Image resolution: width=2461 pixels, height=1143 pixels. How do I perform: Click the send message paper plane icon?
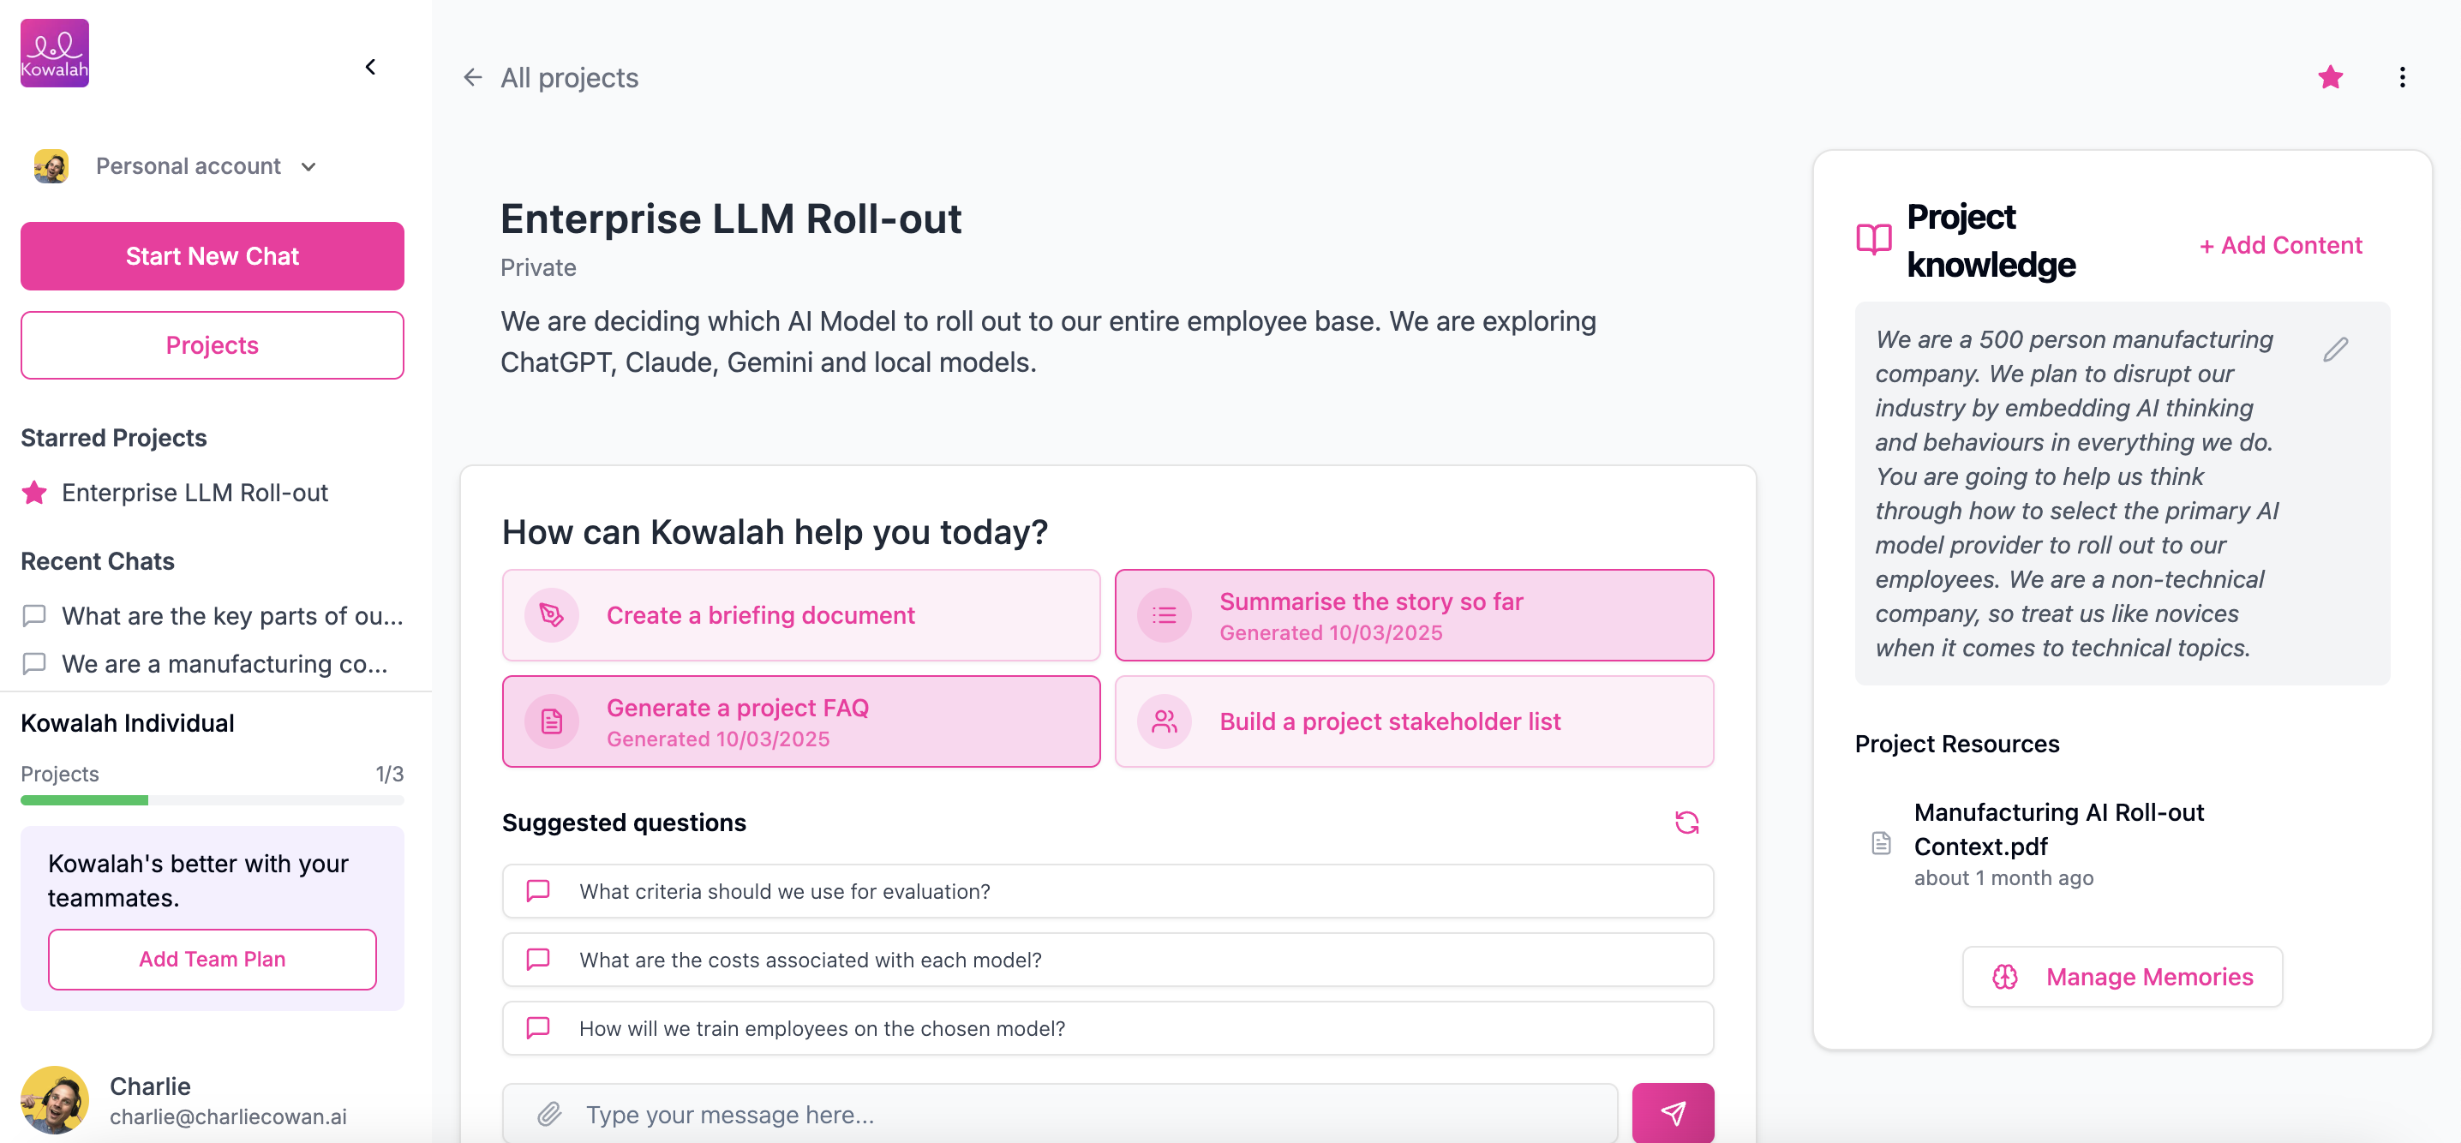click(x=1673, y=1112)
